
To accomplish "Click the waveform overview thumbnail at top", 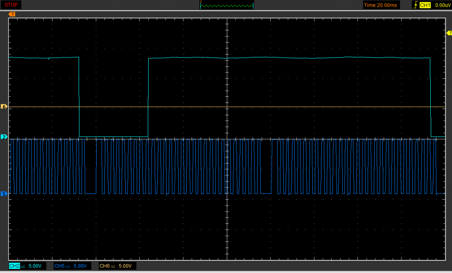I will pos(227,5).
